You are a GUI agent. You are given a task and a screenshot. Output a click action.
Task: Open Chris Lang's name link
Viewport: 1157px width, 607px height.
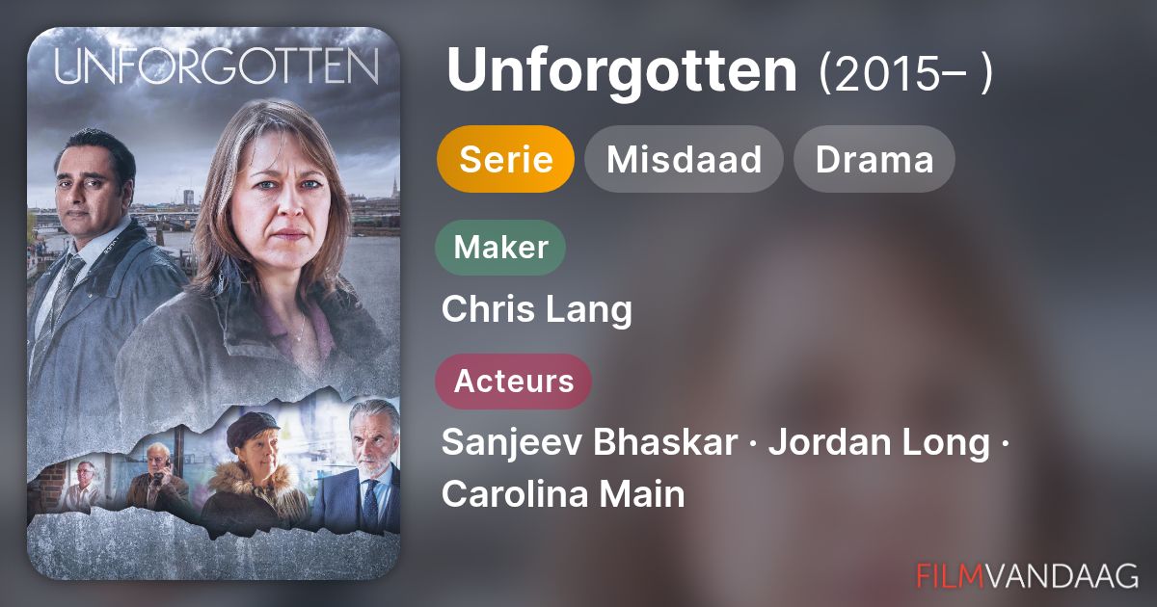[537, 310]
